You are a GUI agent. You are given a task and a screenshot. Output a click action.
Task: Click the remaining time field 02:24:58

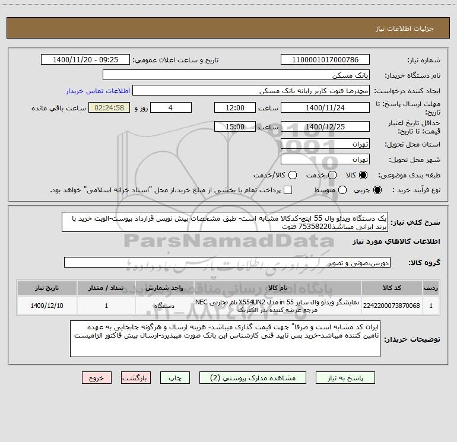click(x=109, y=107)
